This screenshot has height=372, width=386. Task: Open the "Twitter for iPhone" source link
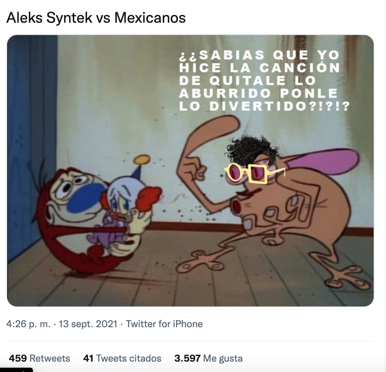pyautogui.click(x=164, y=324)
